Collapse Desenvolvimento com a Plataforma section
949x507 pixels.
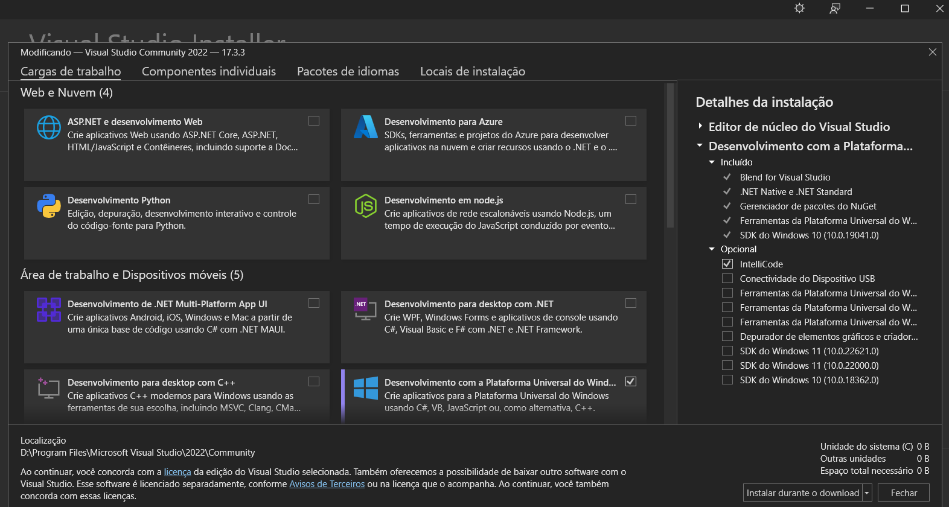coord(700,146)
